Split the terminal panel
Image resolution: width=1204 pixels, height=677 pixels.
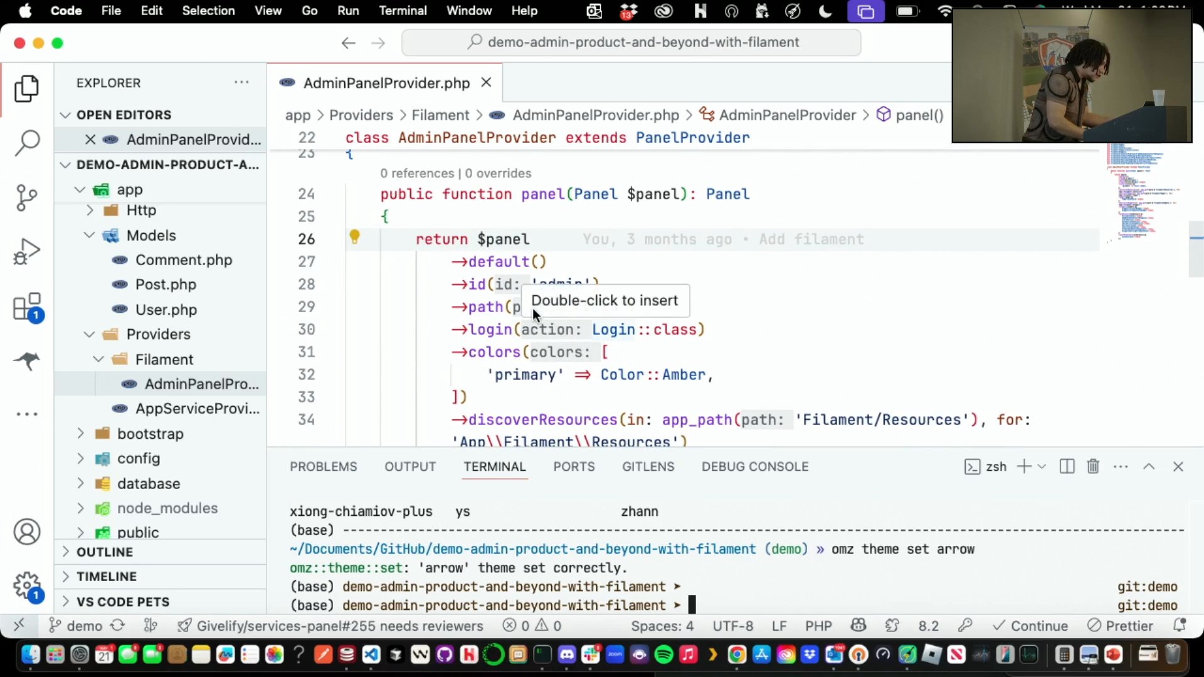1067,466
